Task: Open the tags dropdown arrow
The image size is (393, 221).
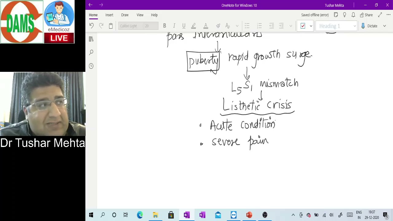Action: (311, 26)
